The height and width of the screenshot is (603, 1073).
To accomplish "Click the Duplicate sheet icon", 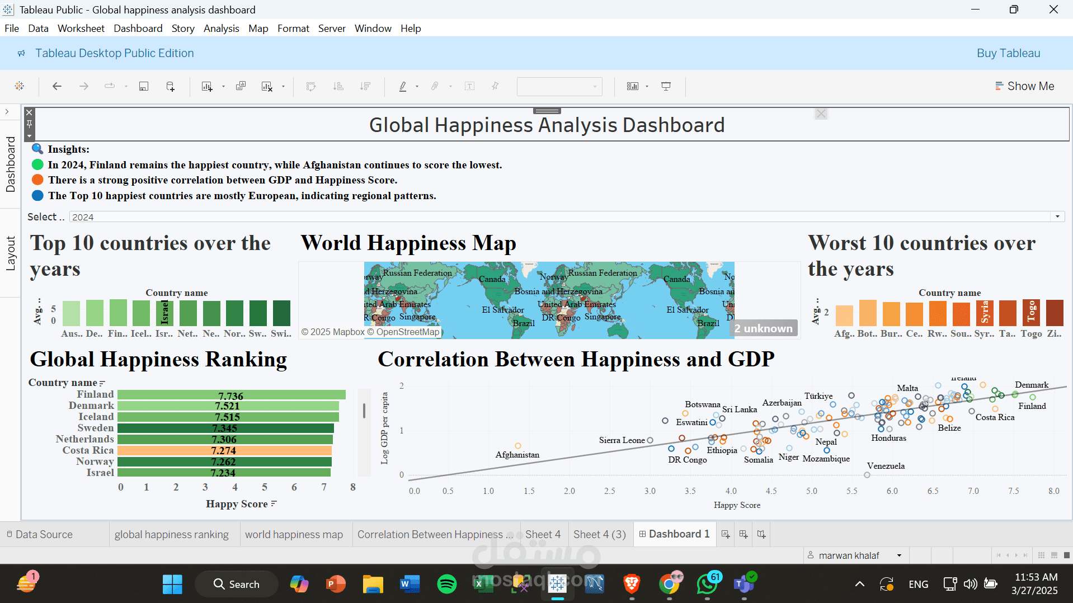I will [x=241, y=86].
